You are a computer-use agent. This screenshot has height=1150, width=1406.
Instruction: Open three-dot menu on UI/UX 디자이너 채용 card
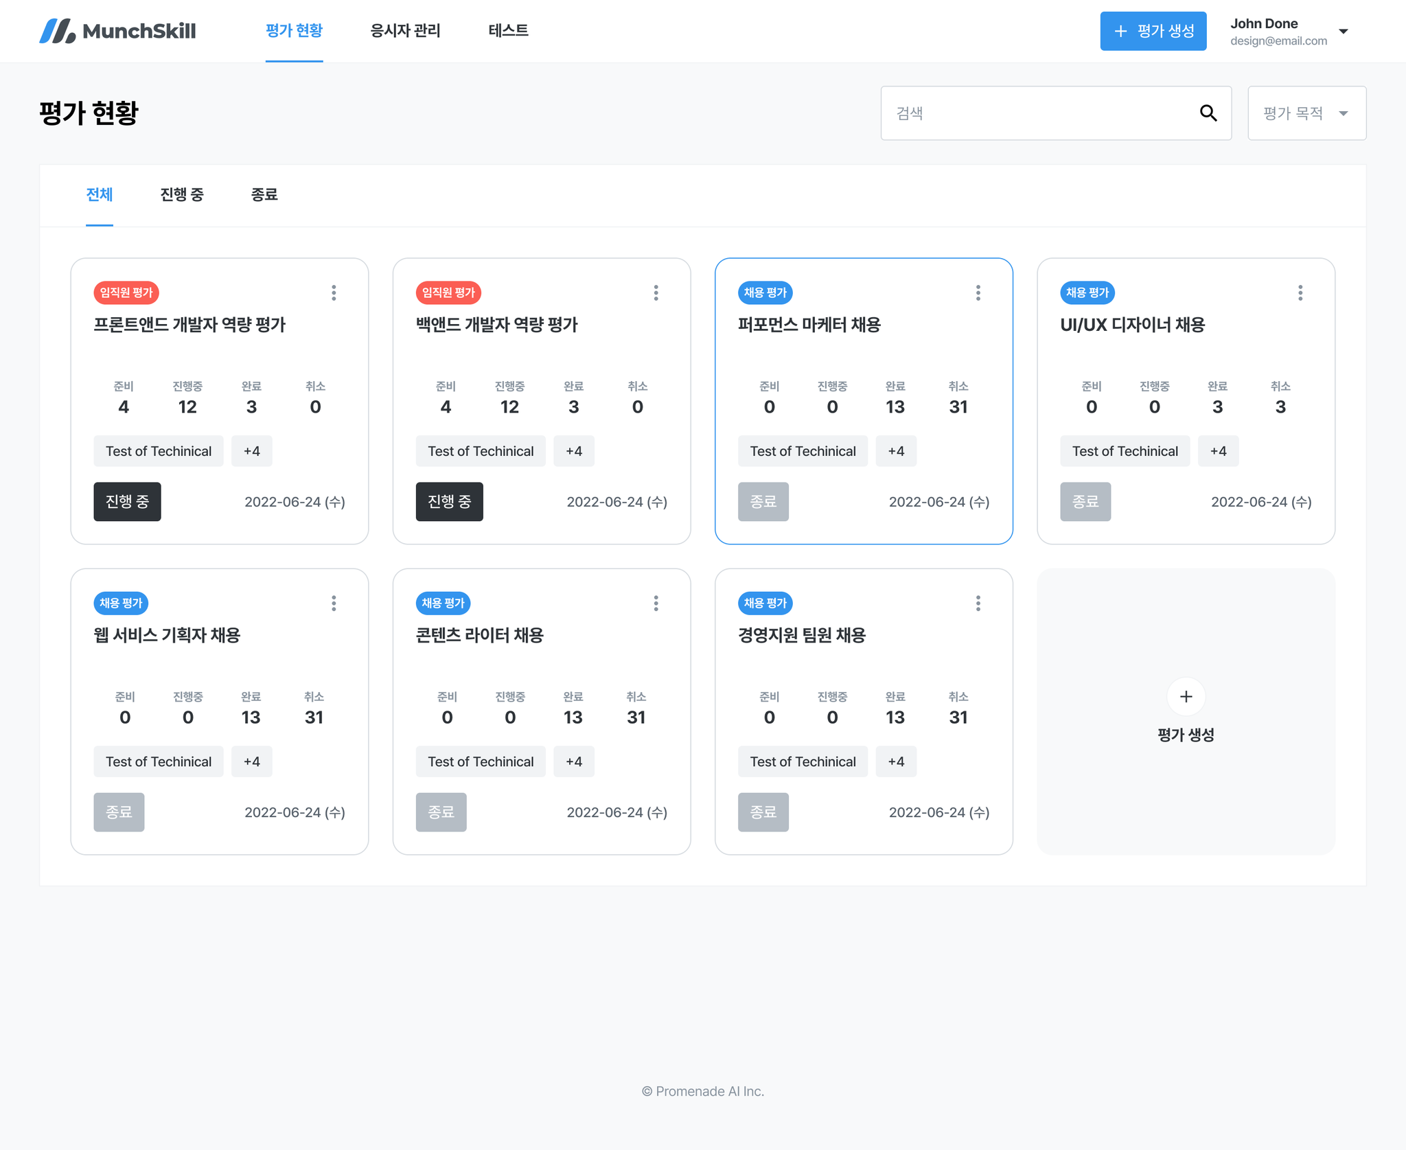pyautogui.click(x=1300, y=293)
